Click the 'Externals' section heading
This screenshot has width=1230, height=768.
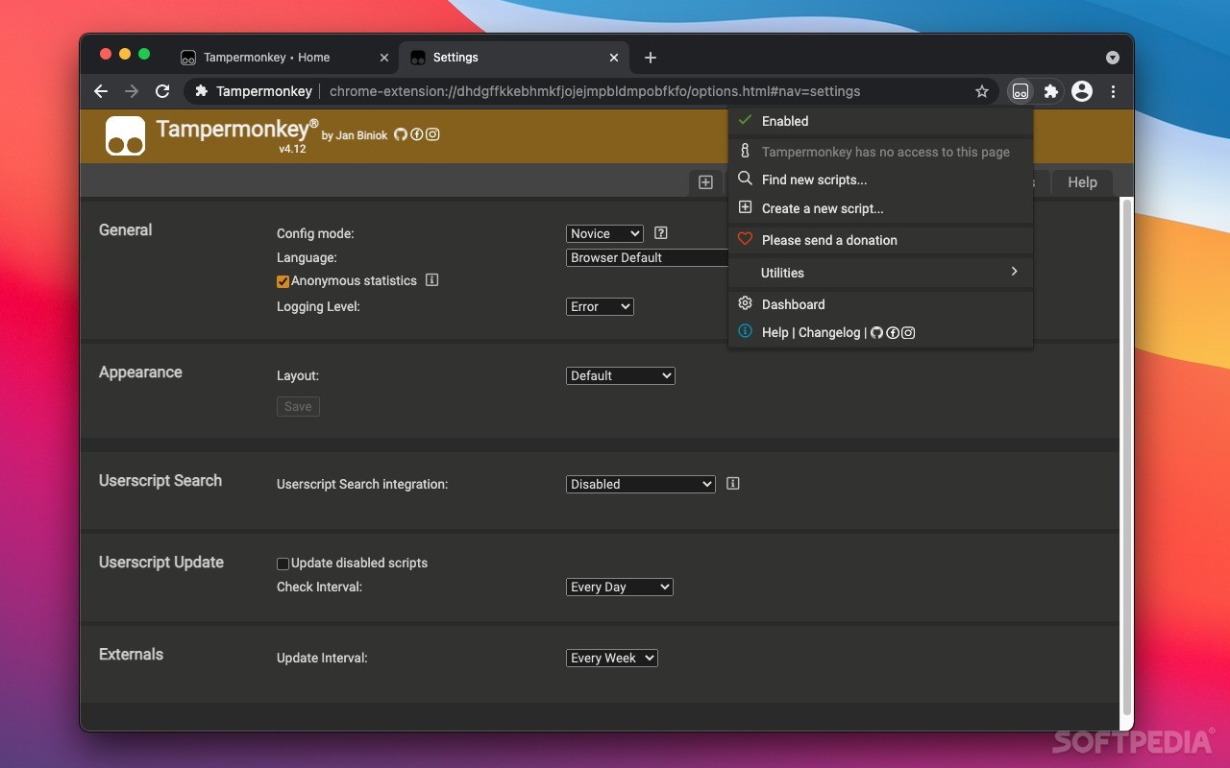pos(132,654)
